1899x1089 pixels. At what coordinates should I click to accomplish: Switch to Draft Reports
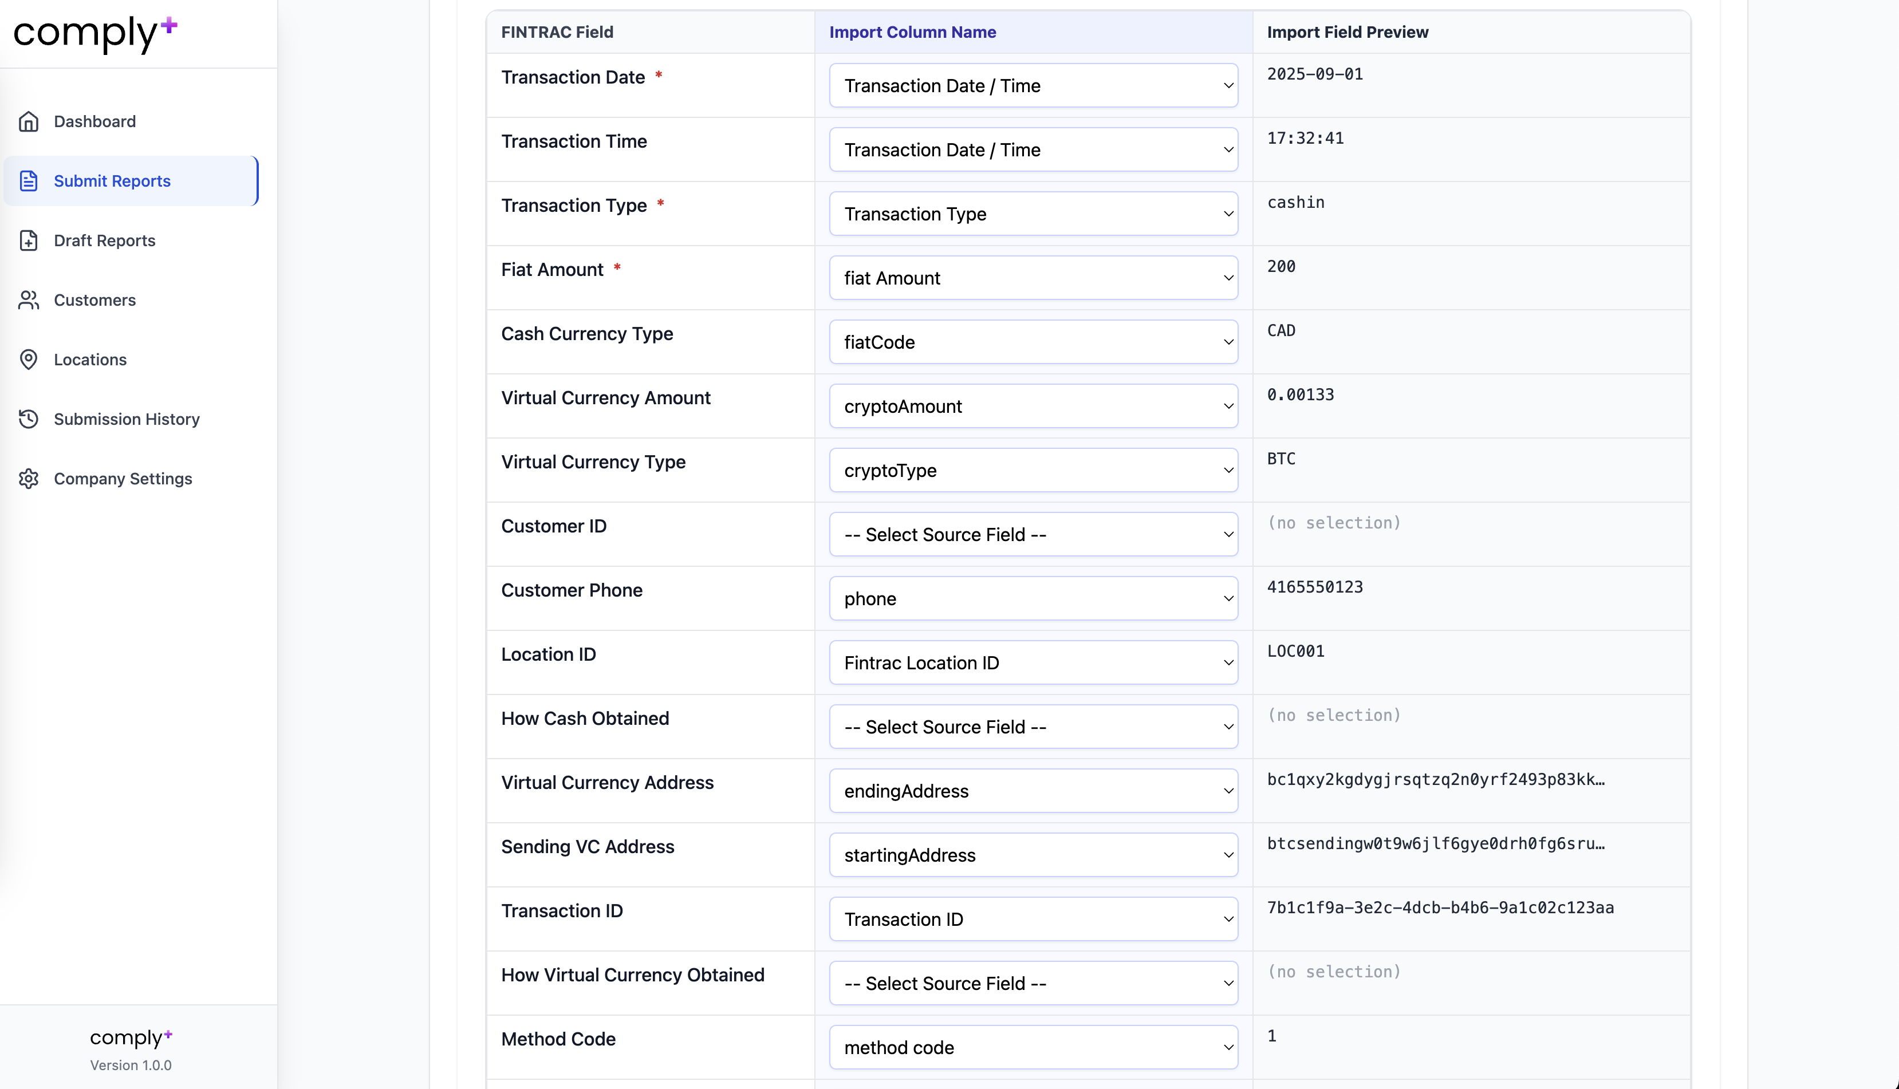pyautogui.click(x=105, y=240)
